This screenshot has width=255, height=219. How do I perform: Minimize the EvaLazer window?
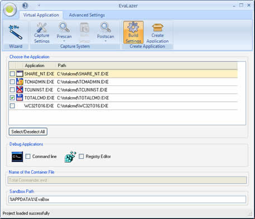(x=234, y=6)
